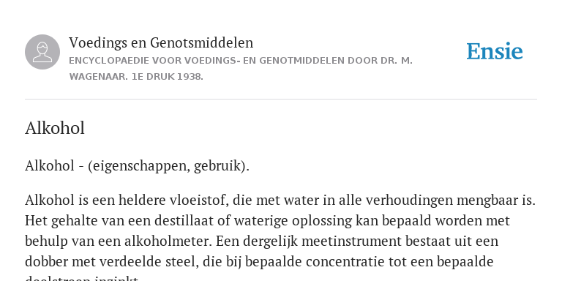The height and width of the screenshot is (281, 562).
Task: Open the Voedings en Genotsmiddelen source title
Action: (x=161, y=42)
